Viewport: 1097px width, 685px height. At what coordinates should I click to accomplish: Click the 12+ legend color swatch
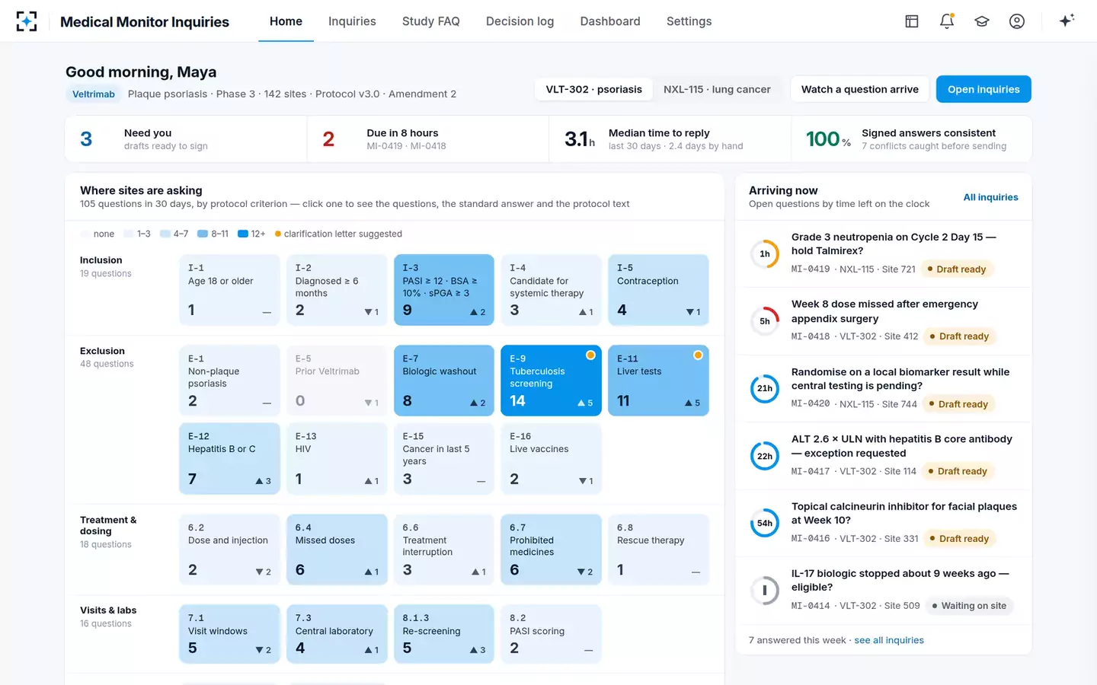point(243,234)
